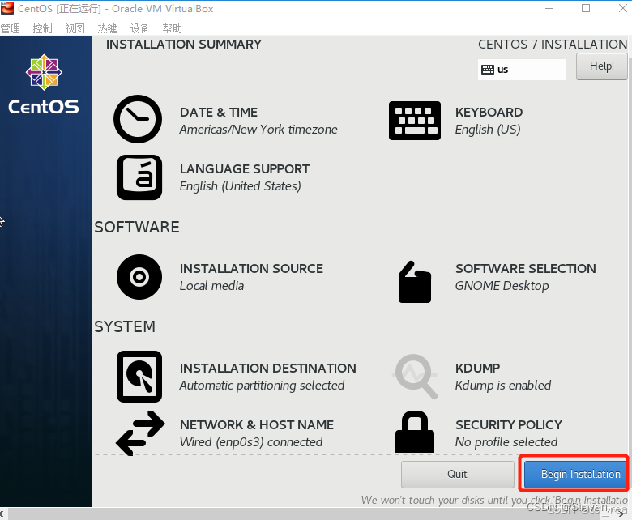Close the VirtualBox window
Viewport: 632px width, 520px height.
pos(623,8)
